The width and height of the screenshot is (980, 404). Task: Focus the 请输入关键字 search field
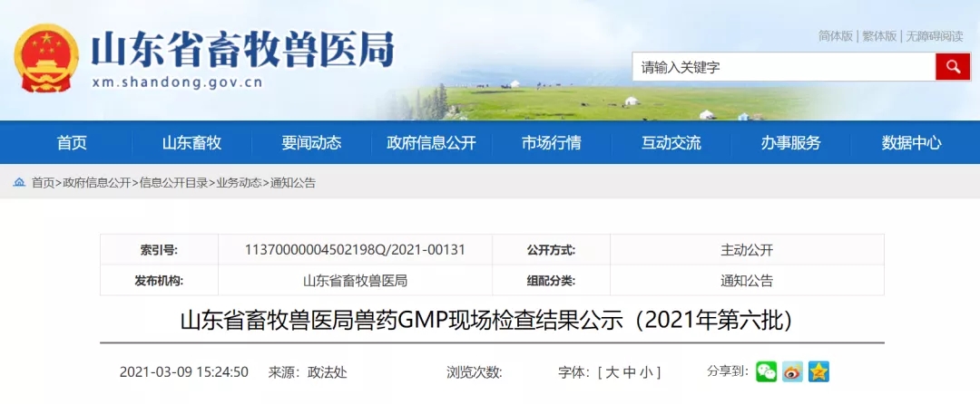784,67
